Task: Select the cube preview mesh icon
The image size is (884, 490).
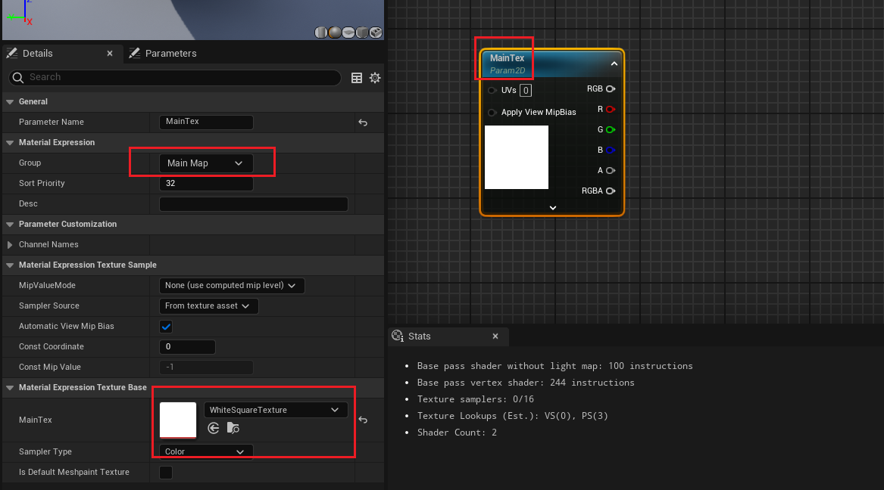Action: (x=362, y=33)
